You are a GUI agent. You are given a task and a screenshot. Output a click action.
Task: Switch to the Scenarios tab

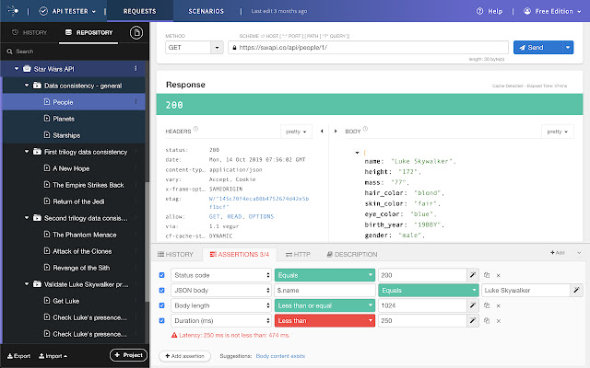(x=205, y=12)
